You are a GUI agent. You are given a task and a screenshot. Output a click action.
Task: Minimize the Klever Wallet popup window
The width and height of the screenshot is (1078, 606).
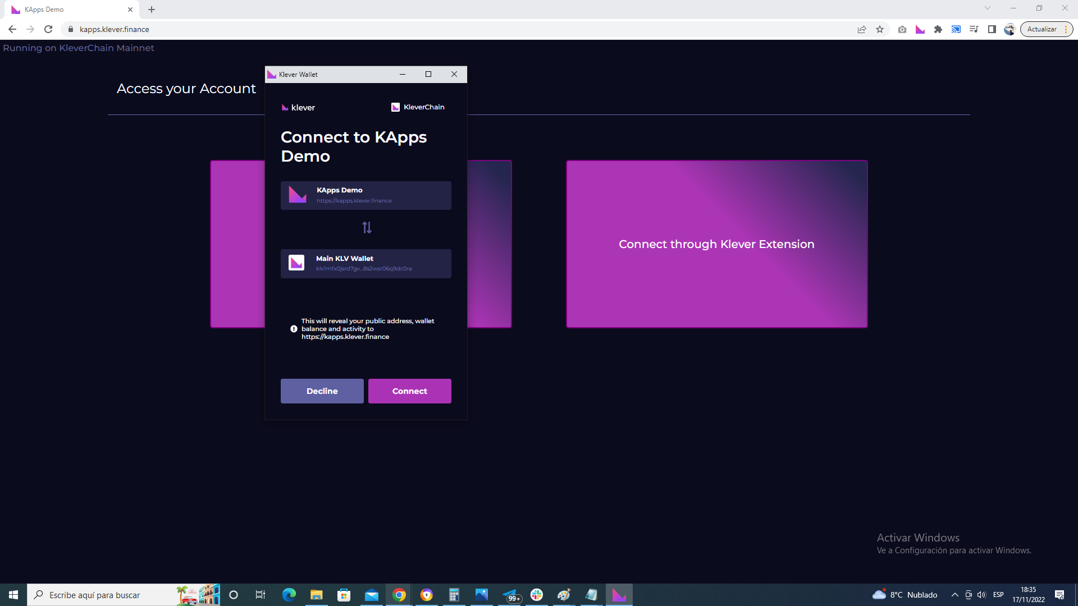tap(403, 74)
